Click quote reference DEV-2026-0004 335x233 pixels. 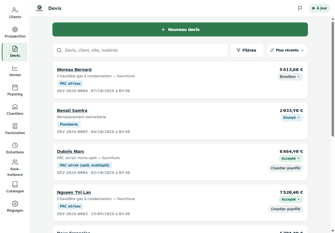point(72,173)
